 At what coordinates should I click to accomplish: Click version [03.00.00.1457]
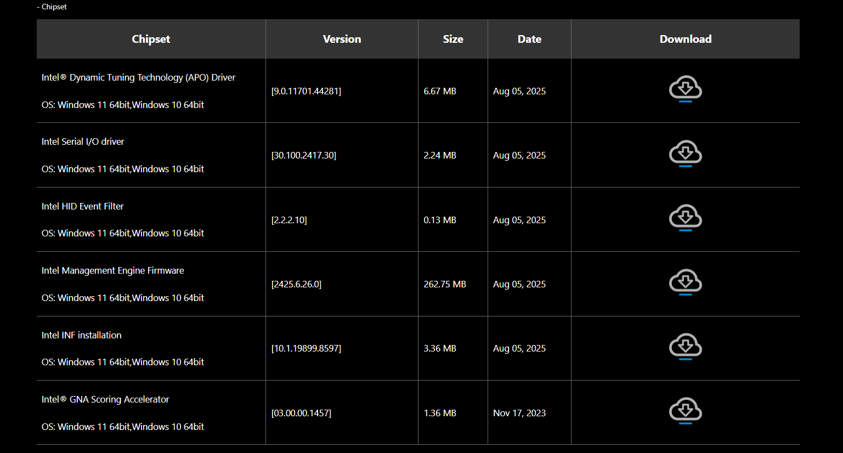(x=301, y=413)
